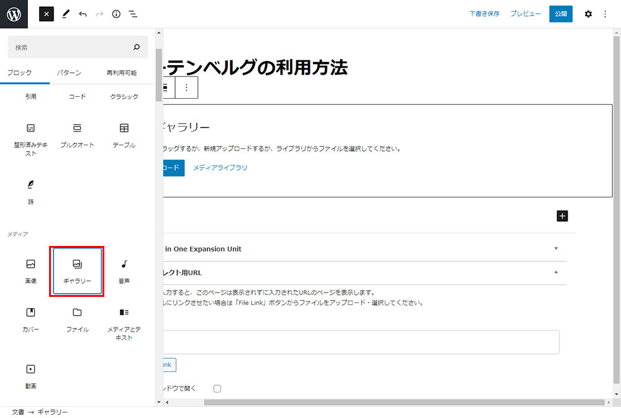The width and height of the screenshot is (621, 418).
Task: Click the メディアライブラリ link
Action: [x=220, y=168]
